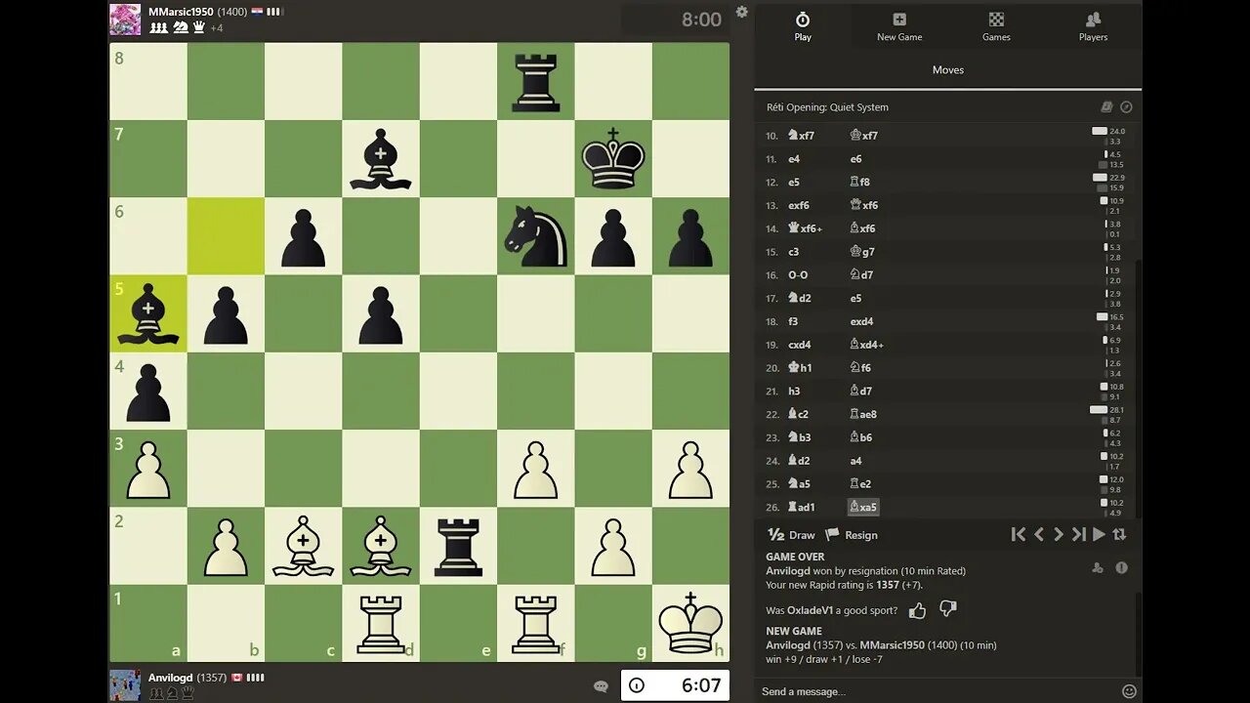Click black knight on f6
1250x703 pixels.
(535, 236)
